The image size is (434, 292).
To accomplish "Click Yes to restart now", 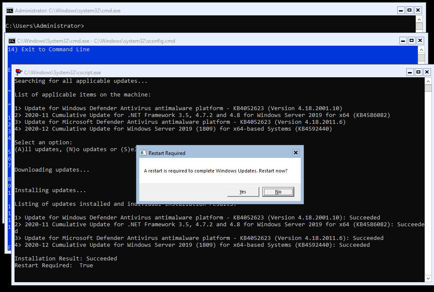I will click(243, 192).
